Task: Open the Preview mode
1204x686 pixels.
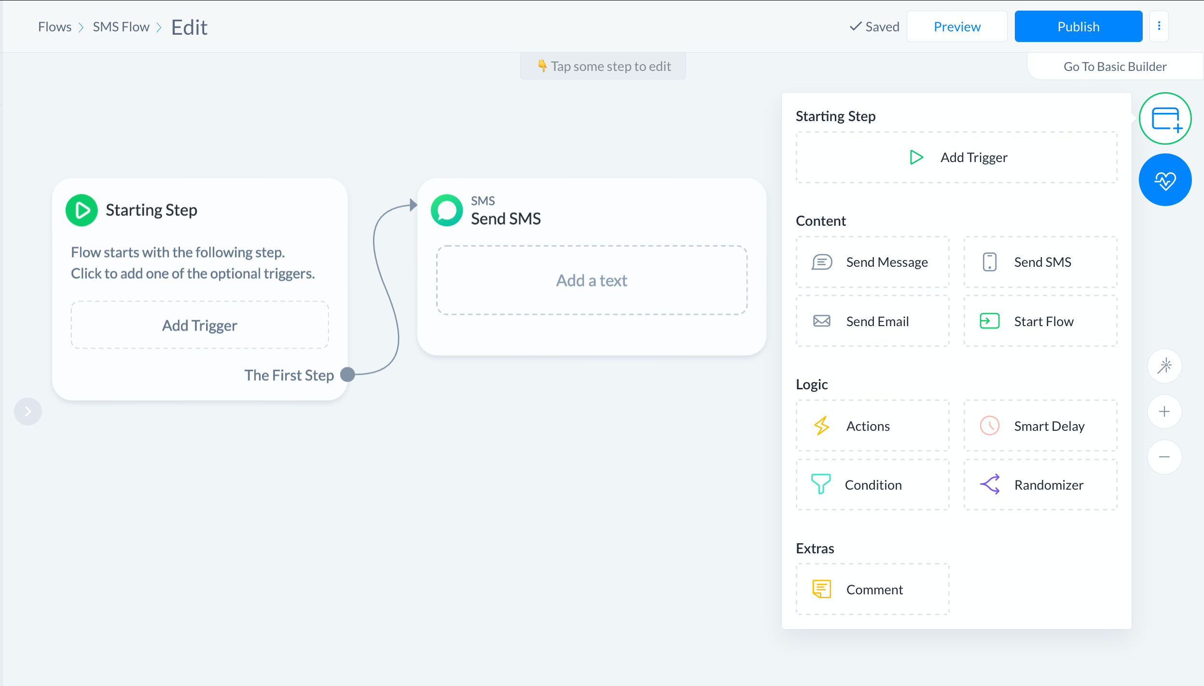Action: [957, 27]
